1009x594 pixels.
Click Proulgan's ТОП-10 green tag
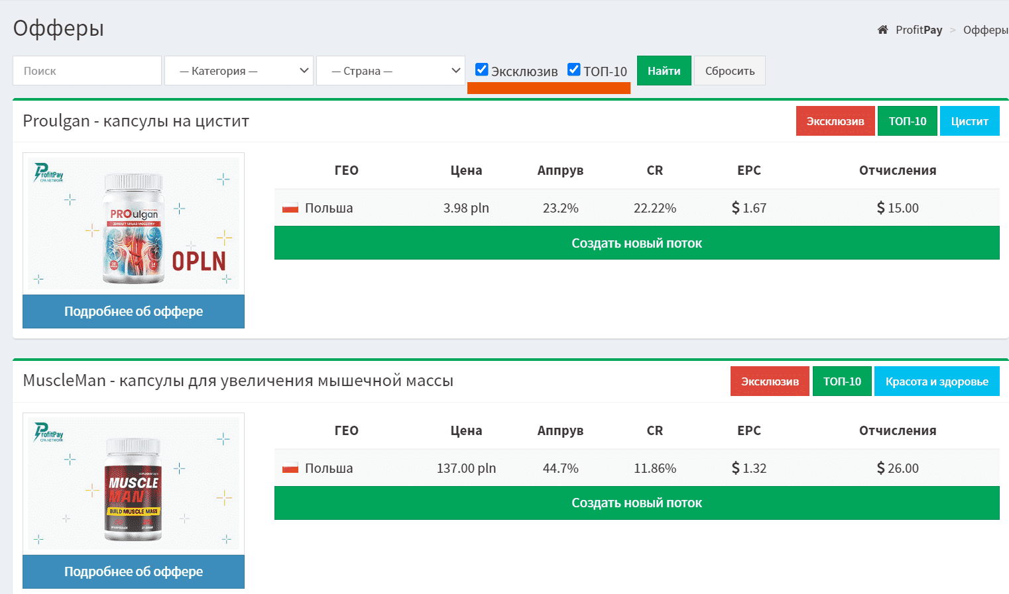tap(908, 121)
